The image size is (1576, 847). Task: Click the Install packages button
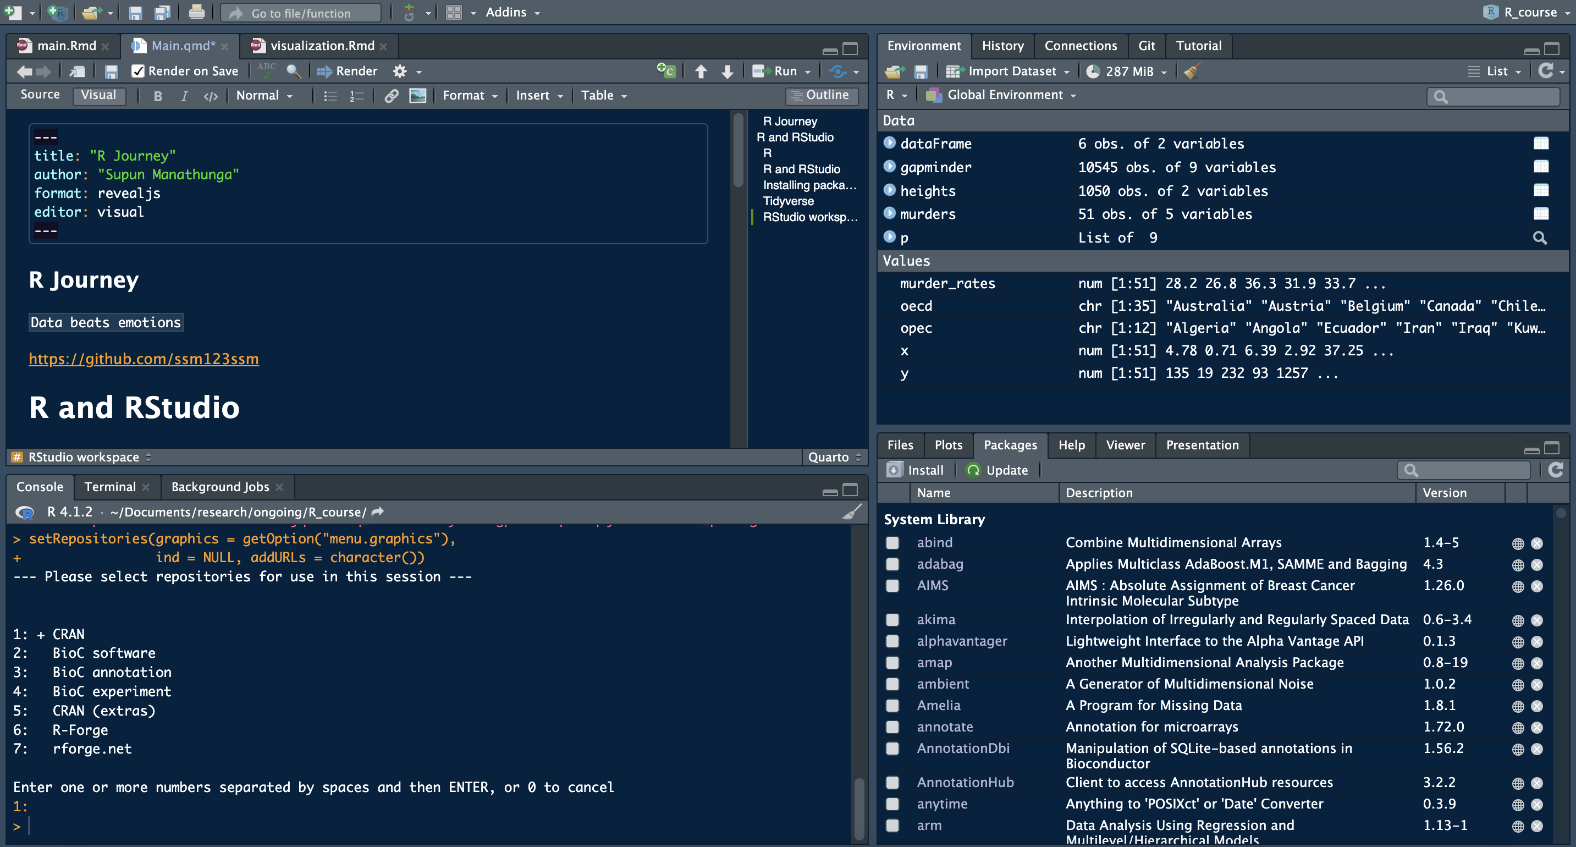pyautogui.click(x=915, y=469)
